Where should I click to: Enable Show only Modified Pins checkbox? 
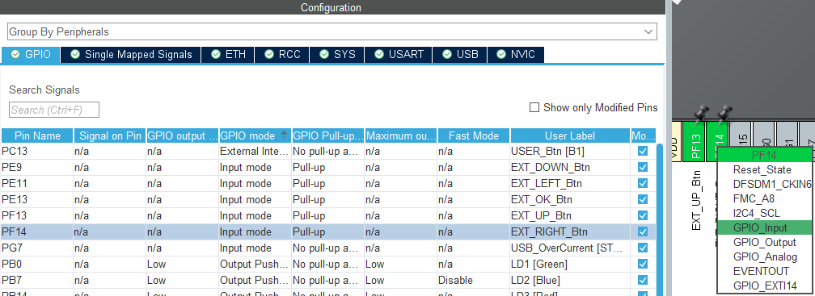[x=534, y=108]
